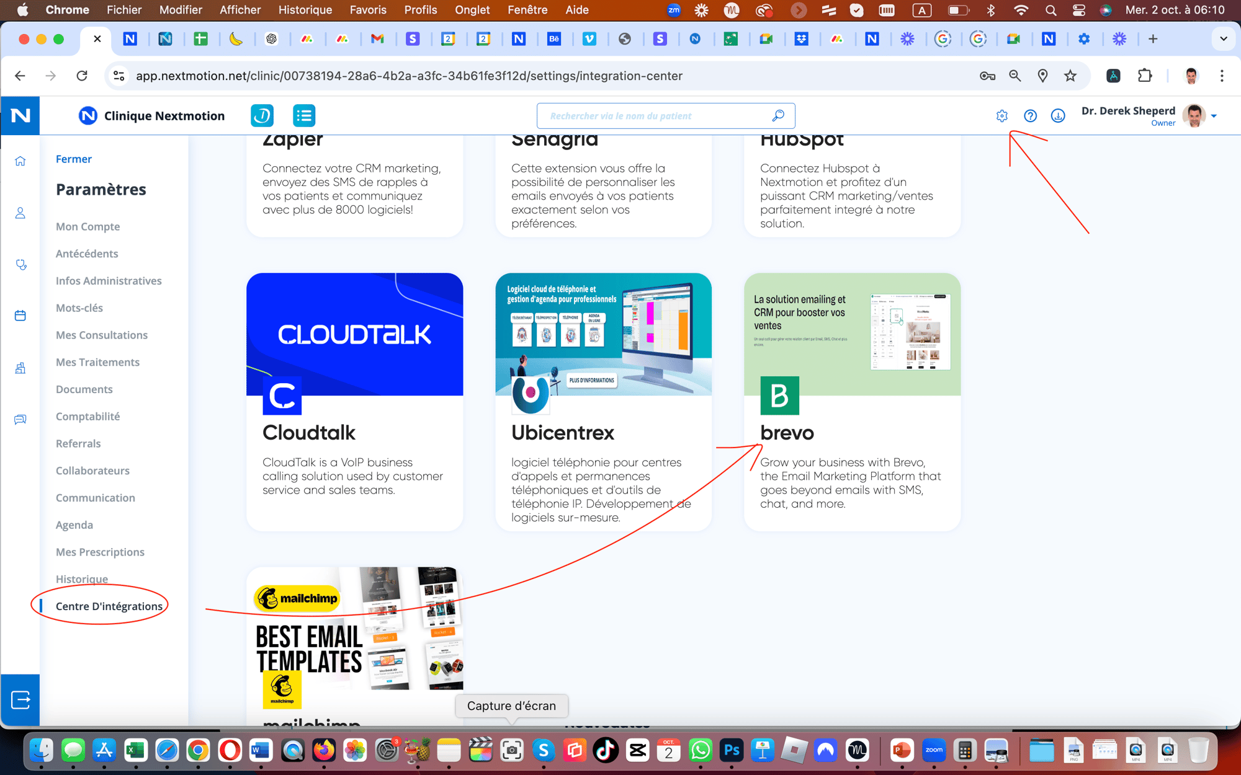Open Comptabilité settings section
This screenshot has width=1241, height=775.
tap(88, 417)
